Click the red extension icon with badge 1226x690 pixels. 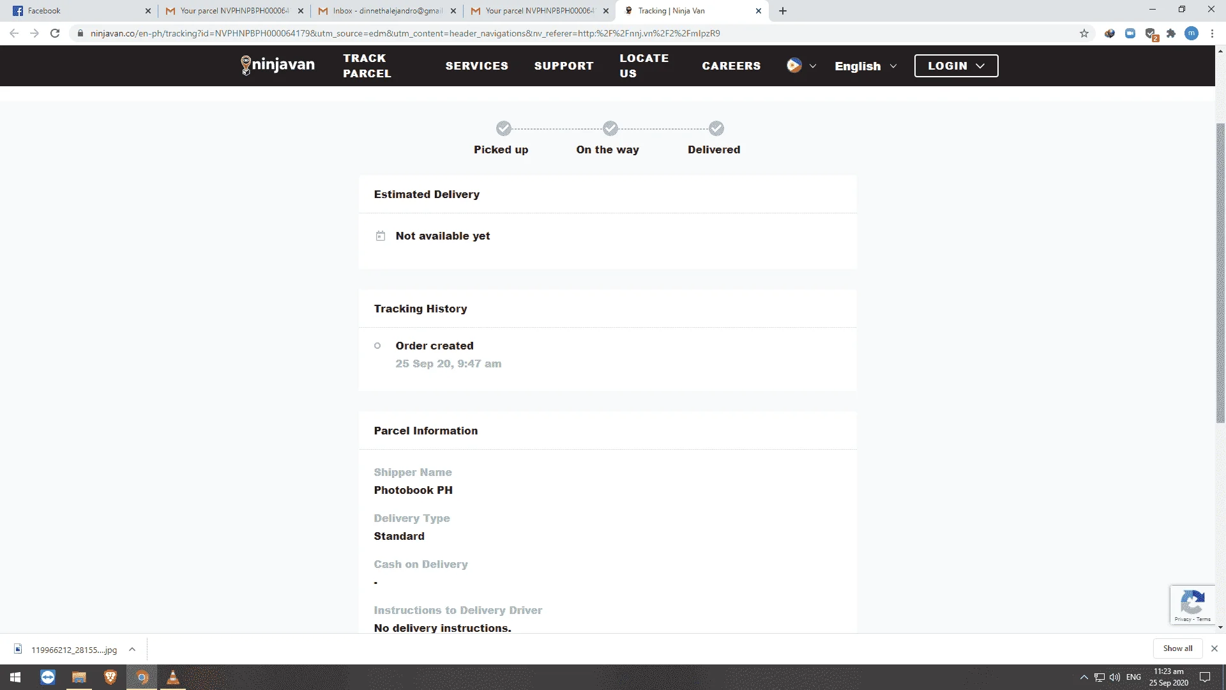point(1151,34)
